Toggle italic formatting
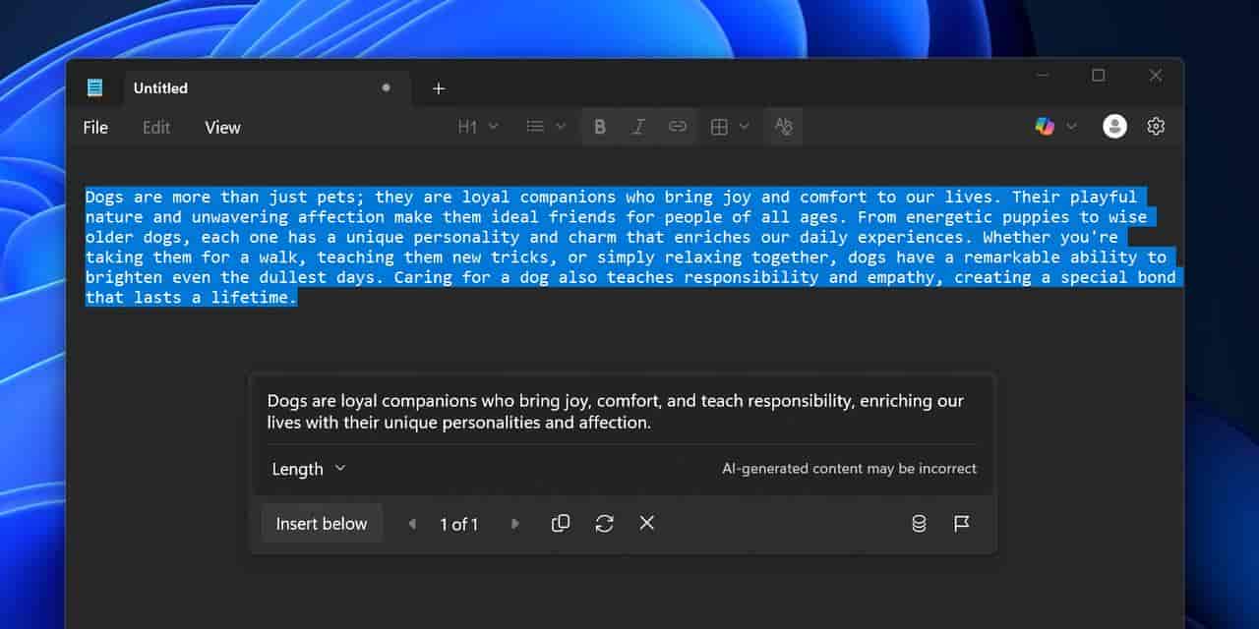Screen dimensions: 1259x629 click(638, 127)
